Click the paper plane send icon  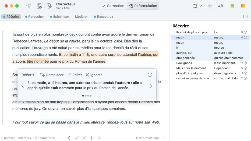pos(28,6)
